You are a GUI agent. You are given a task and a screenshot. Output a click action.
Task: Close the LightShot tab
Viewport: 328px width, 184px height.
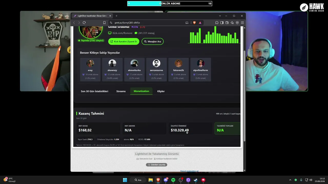[x=110, y=16]
